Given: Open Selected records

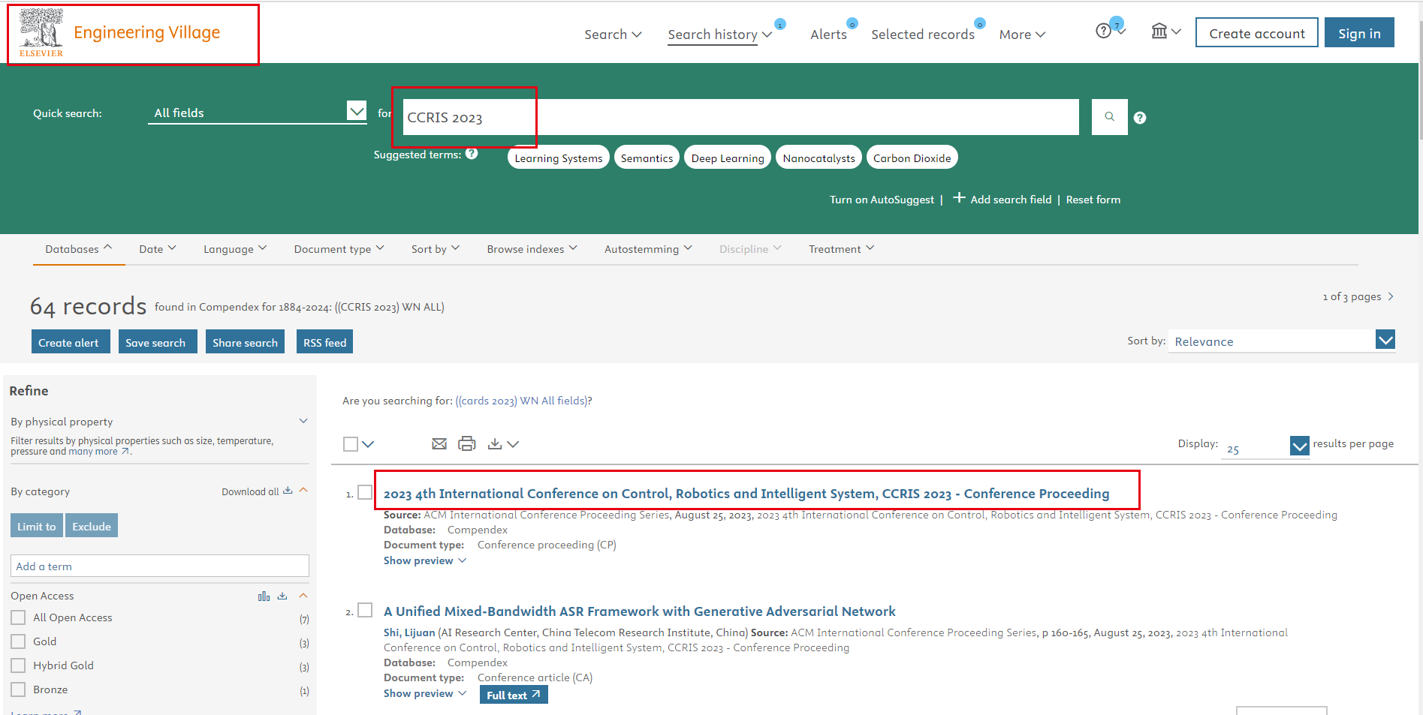Looking at the screenshot, I should pos(923,35).
